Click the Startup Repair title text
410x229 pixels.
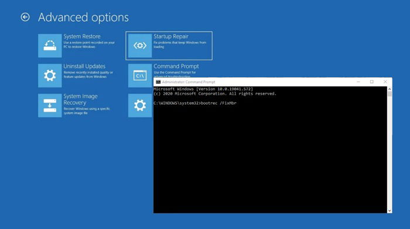tap(171, 37)
